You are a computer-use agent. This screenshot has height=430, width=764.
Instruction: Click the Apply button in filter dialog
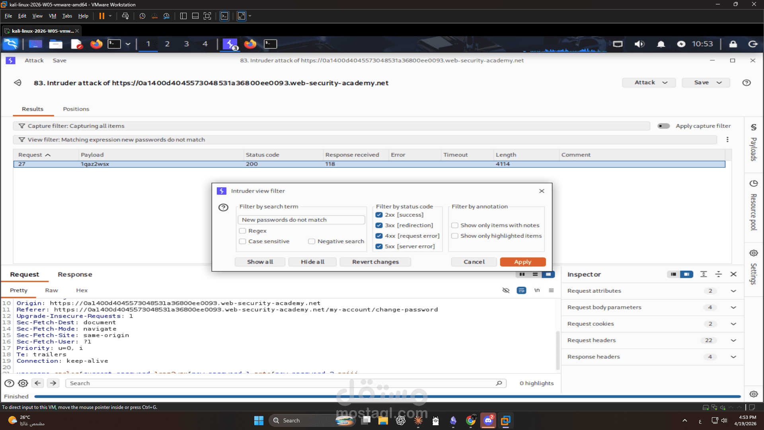[x=522, y=262]
